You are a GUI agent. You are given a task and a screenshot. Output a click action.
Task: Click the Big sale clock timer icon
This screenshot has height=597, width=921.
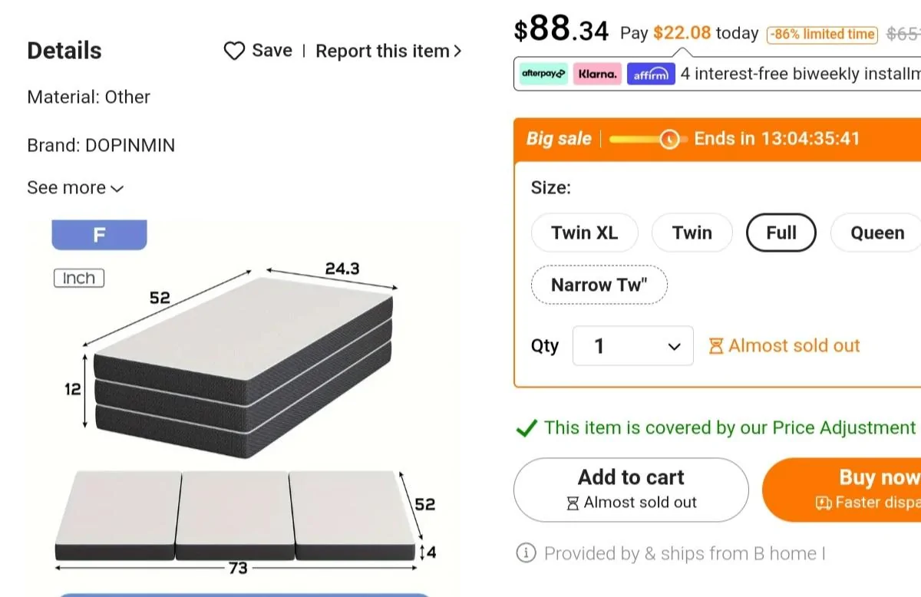pos(670,139)
